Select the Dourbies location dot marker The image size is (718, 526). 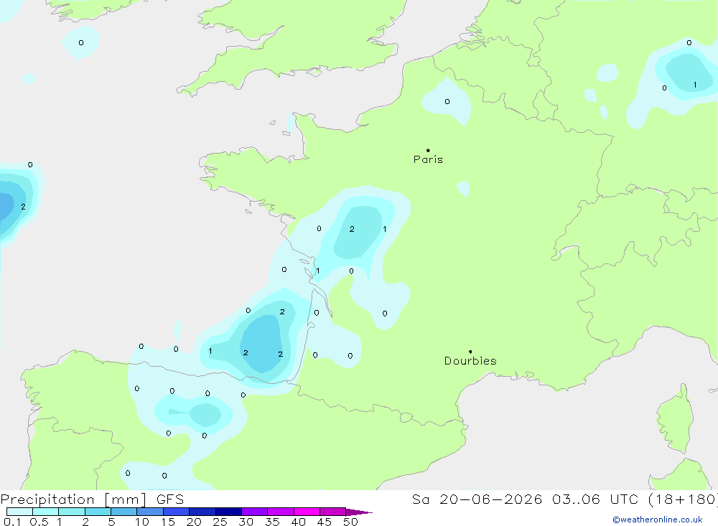click(470, 352)
